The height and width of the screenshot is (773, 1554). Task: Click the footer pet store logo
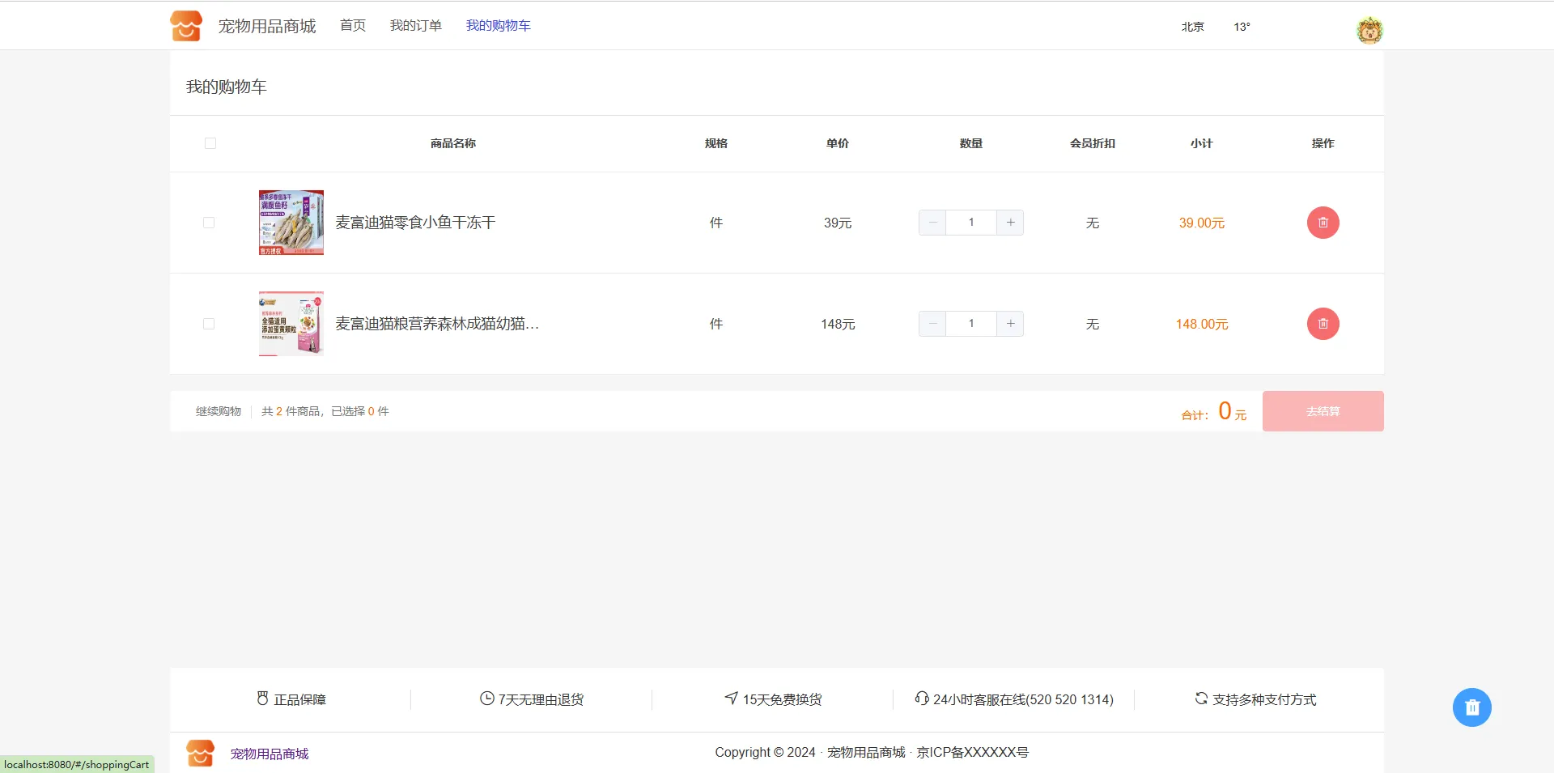200,753
